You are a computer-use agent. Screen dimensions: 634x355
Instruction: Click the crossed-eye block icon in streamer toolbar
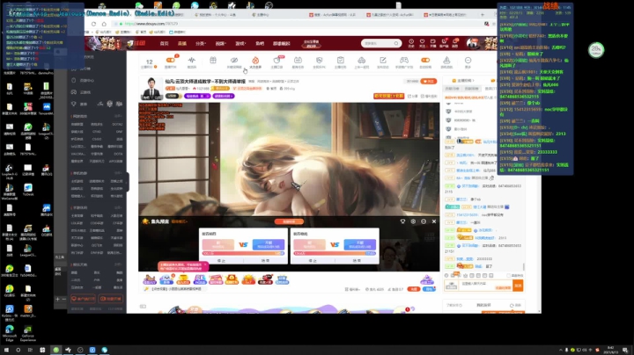coord(234,61)
